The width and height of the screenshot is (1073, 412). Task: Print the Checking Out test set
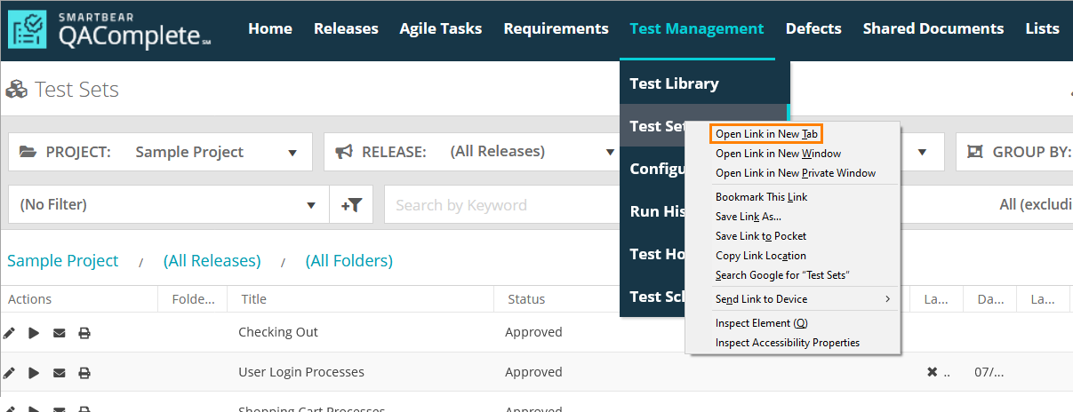click(x=84, y=333)
